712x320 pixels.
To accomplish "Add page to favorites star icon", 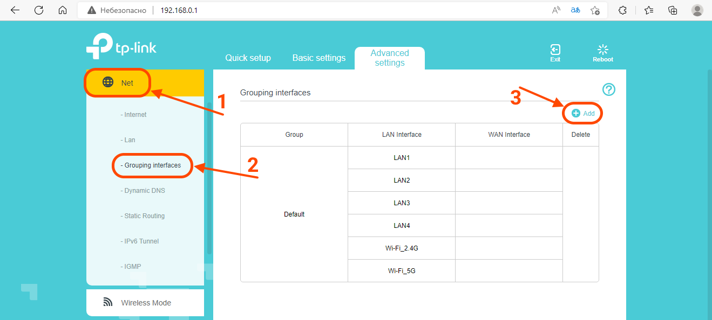I will (x=595, y=10).
